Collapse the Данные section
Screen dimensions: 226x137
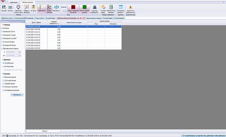tap(3, 60)
